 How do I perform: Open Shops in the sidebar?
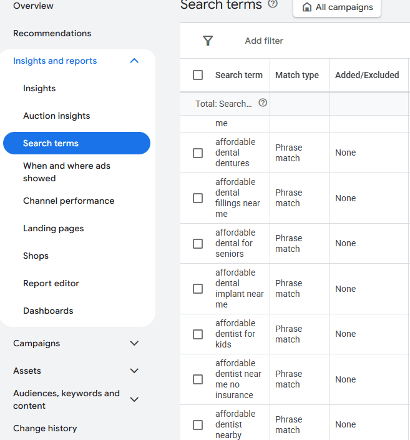pos(36,256)
